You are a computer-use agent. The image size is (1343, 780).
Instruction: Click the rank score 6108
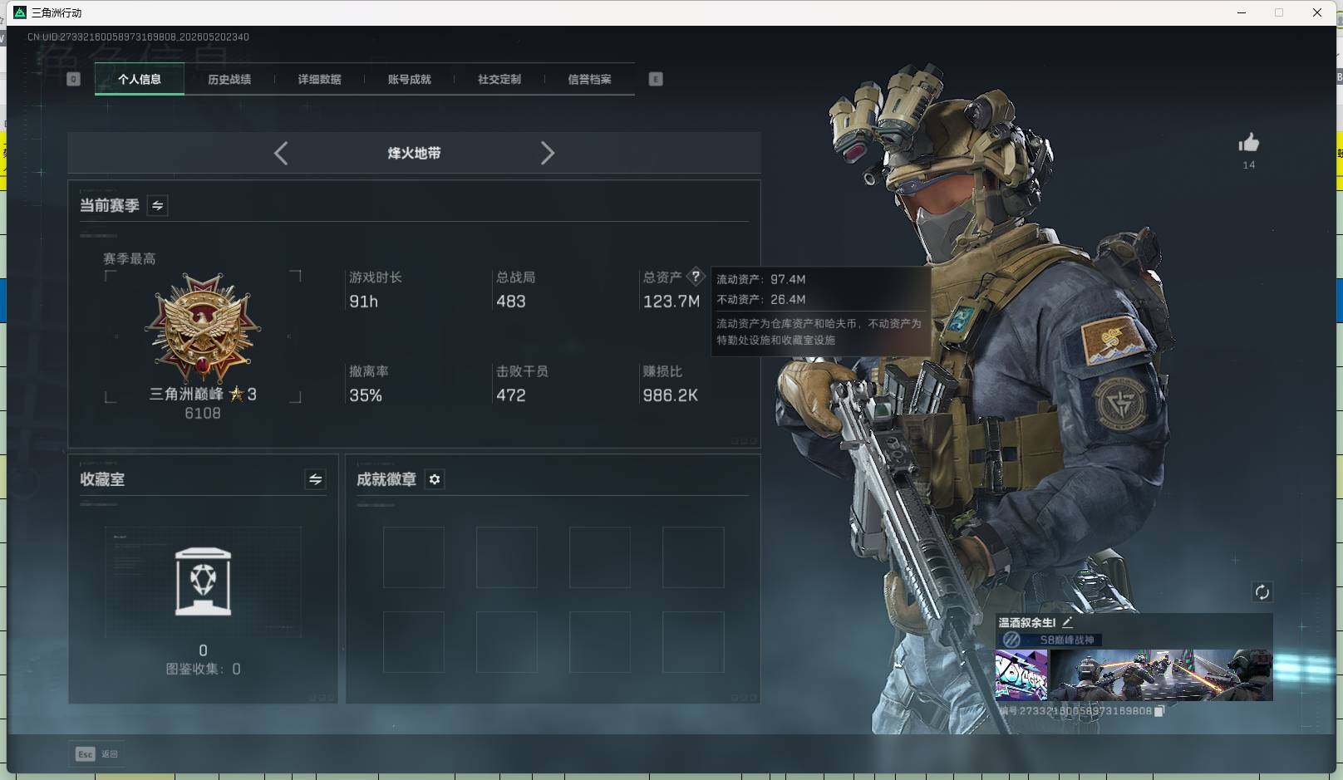coord(203,414)
